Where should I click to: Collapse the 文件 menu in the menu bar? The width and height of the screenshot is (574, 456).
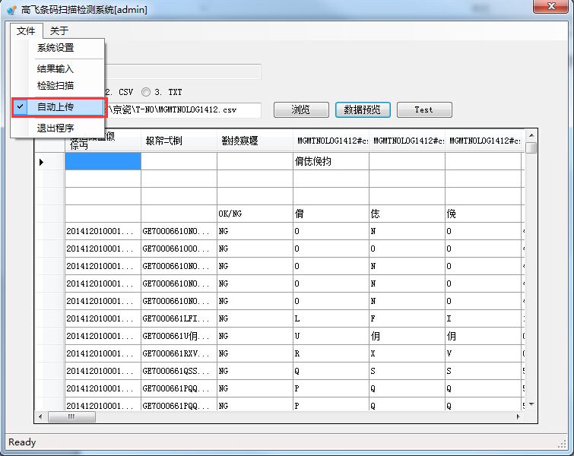click(26, 31)
